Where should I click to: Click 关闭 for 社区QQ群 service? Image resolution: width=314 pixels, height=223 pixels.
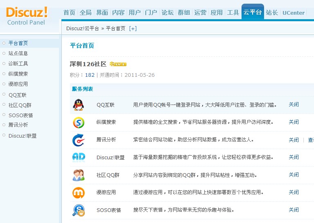[294, 175]
